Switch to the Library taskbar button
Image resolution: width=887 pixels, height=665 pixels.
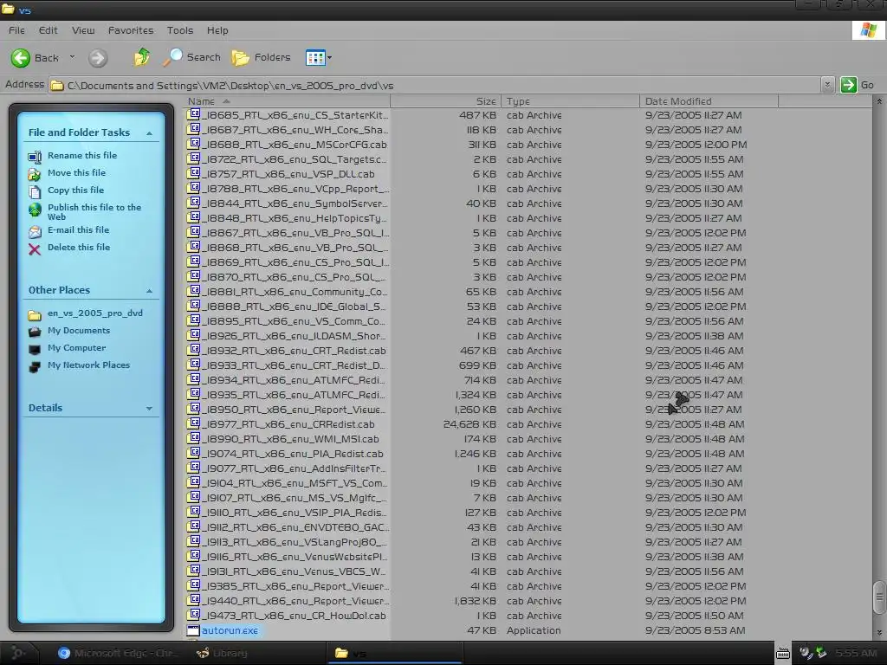tap(223, 653)
